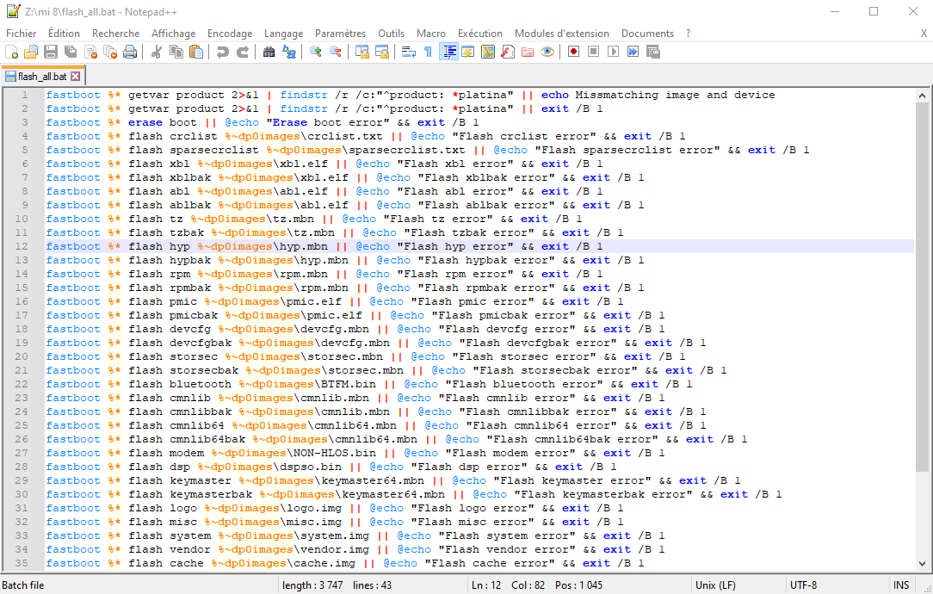The height and width of the screenshot is (594, 933).
Task: Undo the last action via toolbar
Action: point(223,52)
